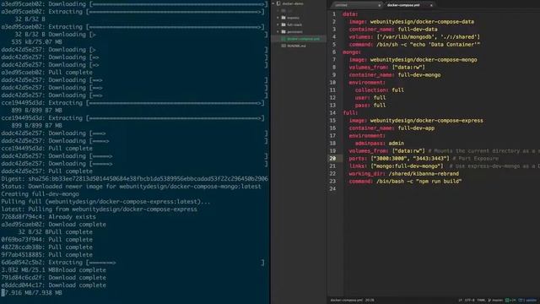Close the untitled editor tab
This screenshot has height=304, width=540.
coord(379,5)
